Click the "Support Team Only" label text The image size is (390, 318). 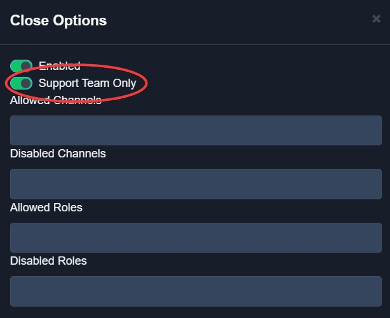click(88, 83)
